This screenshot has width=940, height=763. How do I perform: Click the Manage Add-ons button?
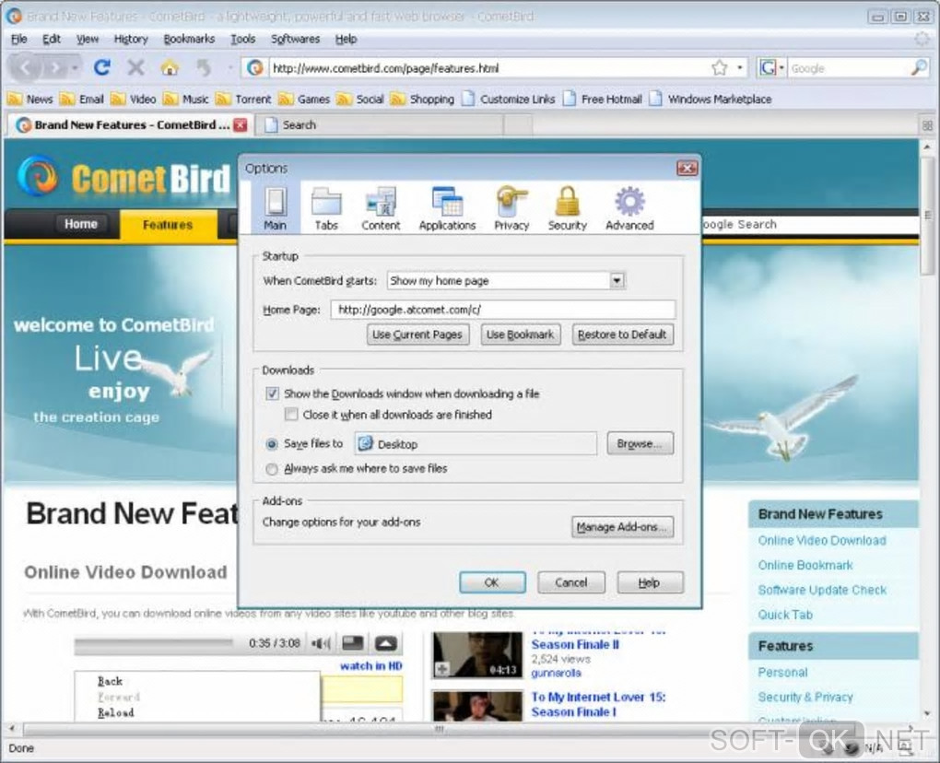click(622, 527)
